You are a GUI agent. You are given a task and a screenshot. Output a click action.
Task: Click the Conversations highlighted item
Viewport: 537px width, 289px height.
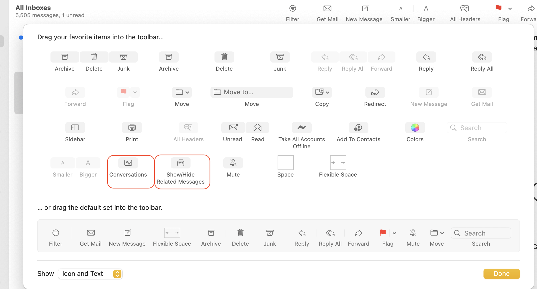[128, 167]
